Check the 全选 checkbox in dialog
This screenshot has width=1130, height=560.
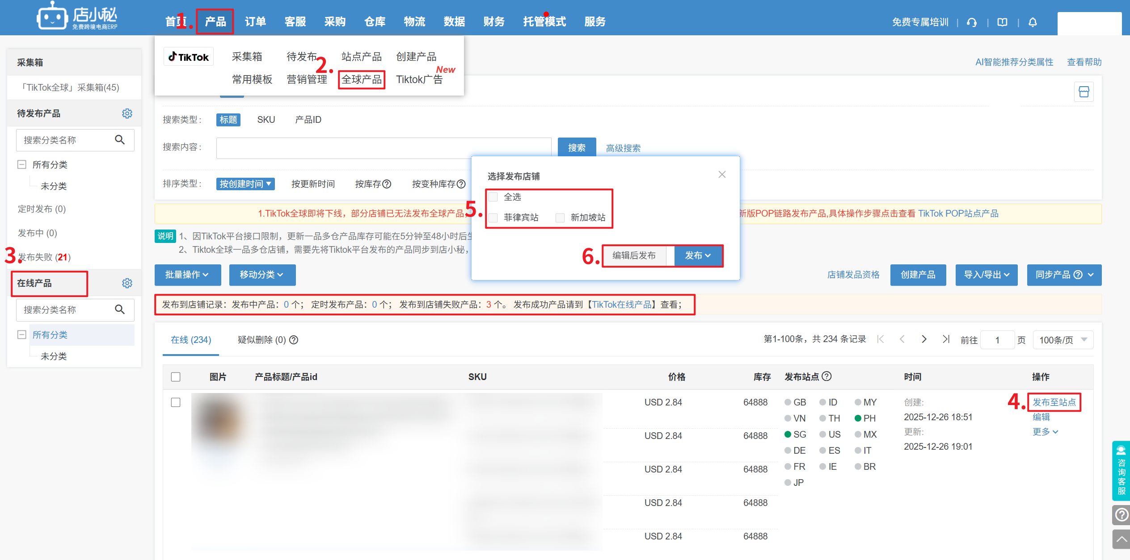pyautogui.click(x=493, y=197)
